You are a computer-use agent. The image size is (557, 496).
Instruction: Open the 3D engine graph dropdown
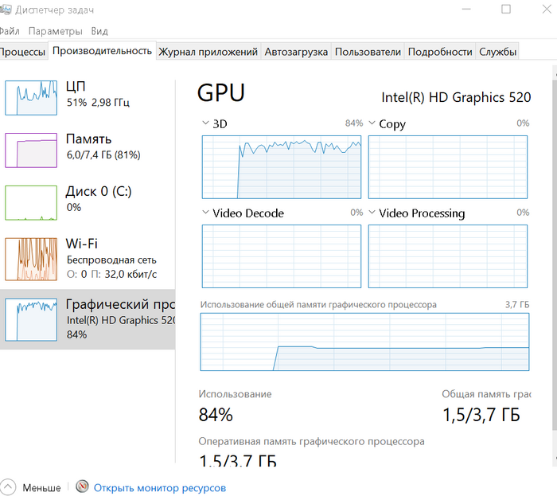click(x=205, y=123)
